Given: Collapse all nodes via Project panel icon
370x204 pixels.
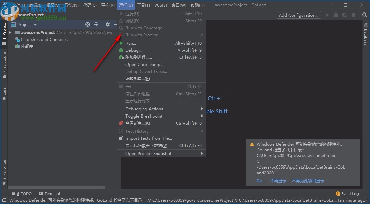Looking at the screenshot, I should pyautogui.click(x=96, y=24).
